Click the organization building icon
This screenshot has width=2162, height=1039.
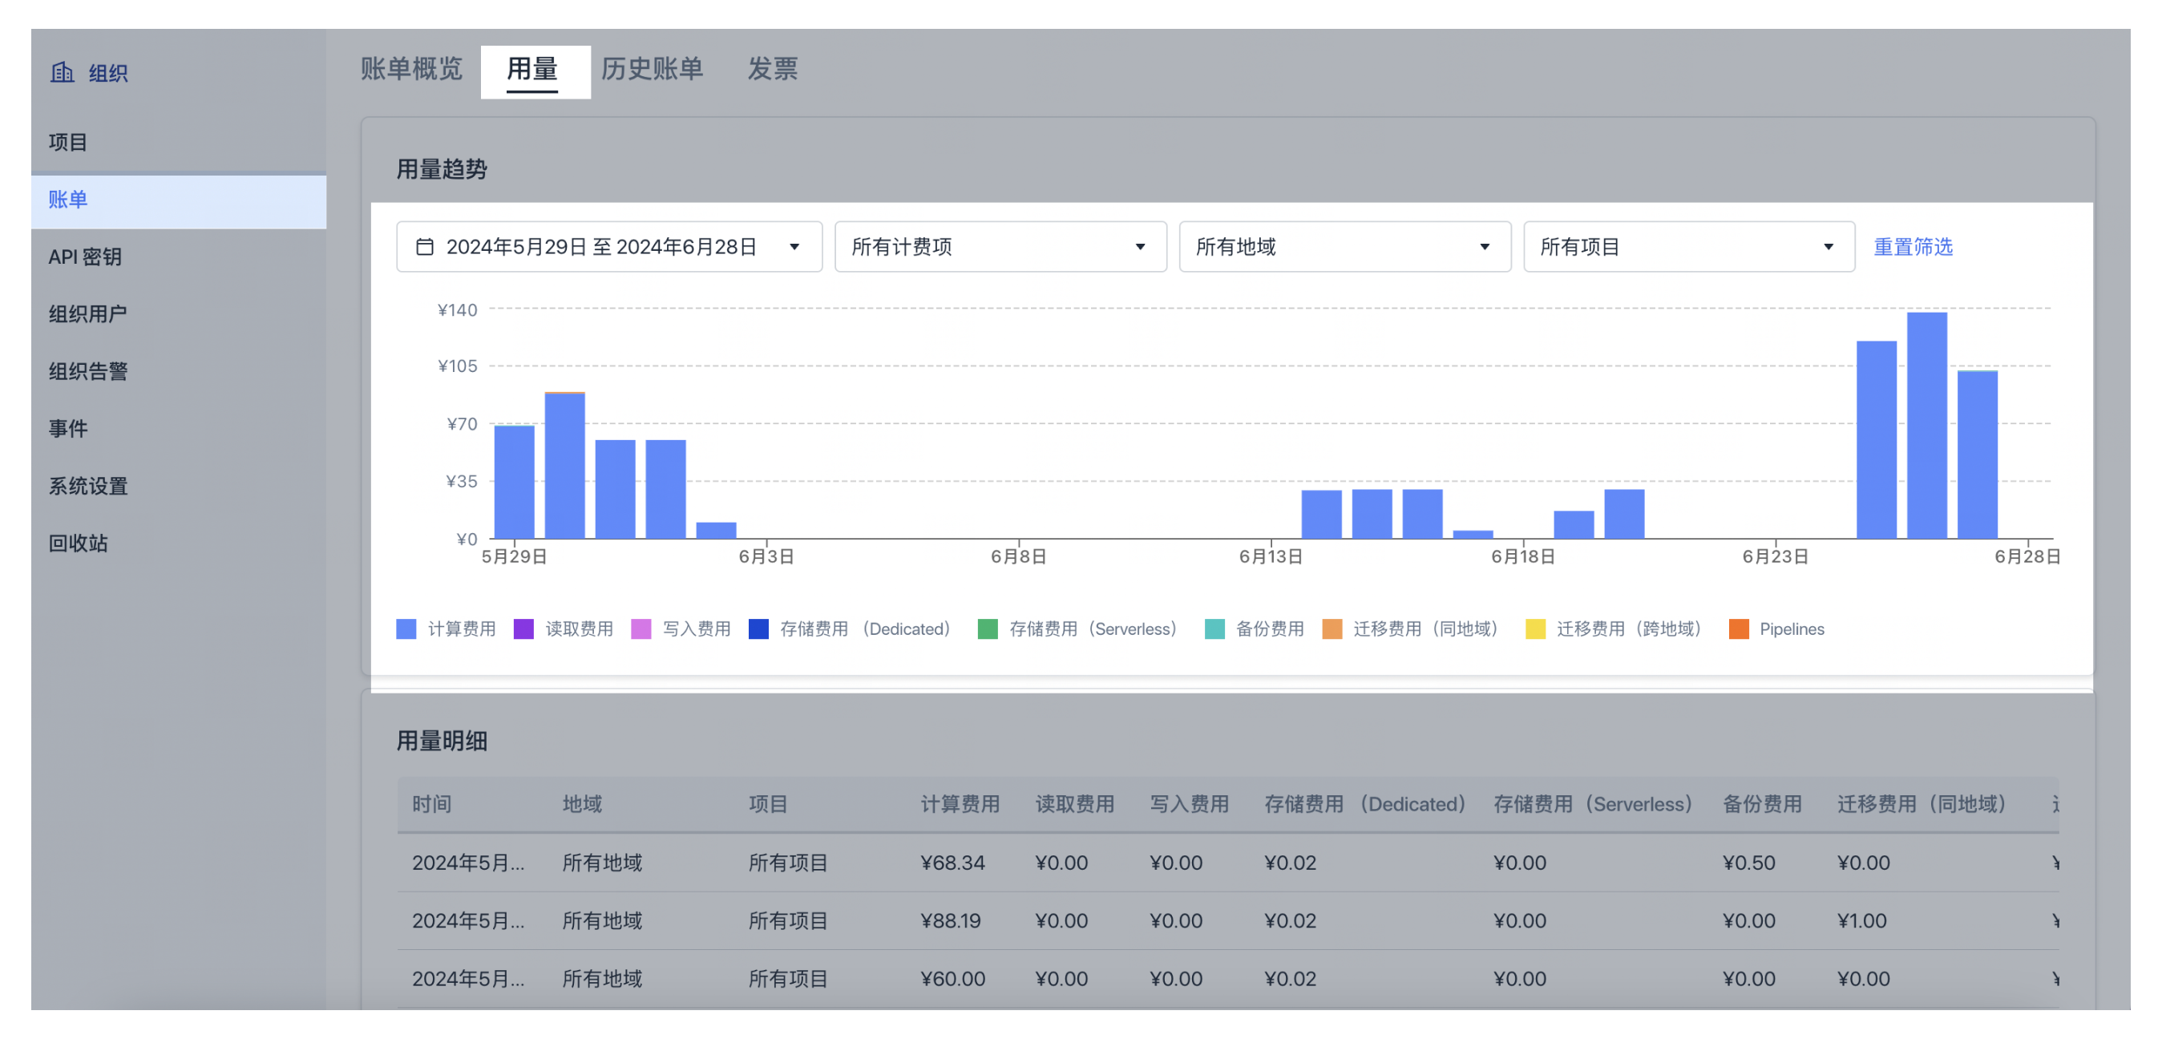pyautogui.click(x=62, y=72)
